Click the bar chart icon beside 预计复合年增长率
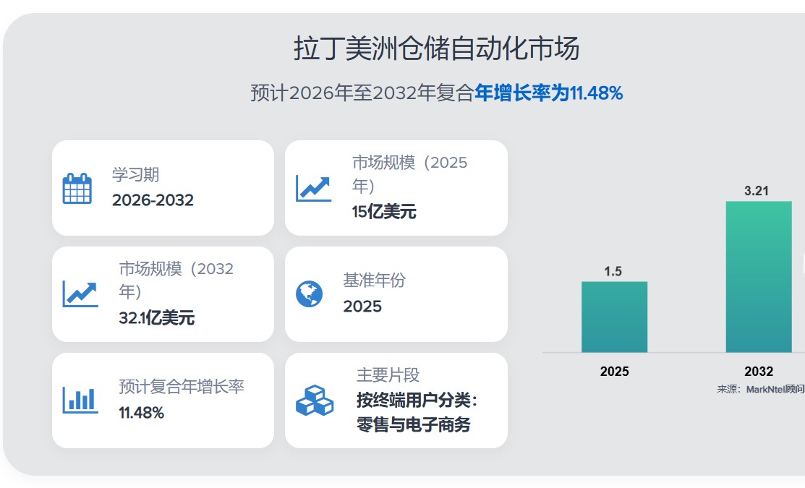805x488 pixels. coord(80,401)
